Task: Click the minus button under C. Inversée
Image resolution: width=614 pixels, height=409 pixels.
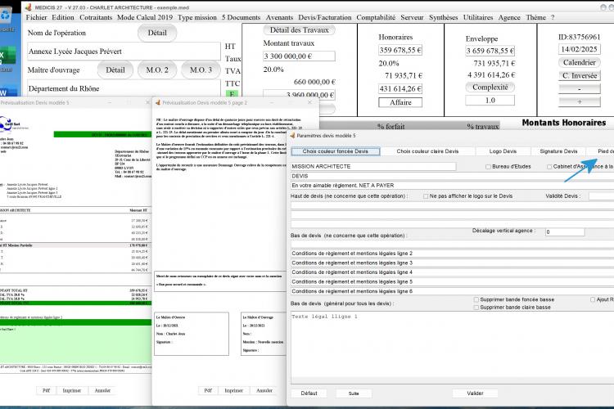Action: 579,89
